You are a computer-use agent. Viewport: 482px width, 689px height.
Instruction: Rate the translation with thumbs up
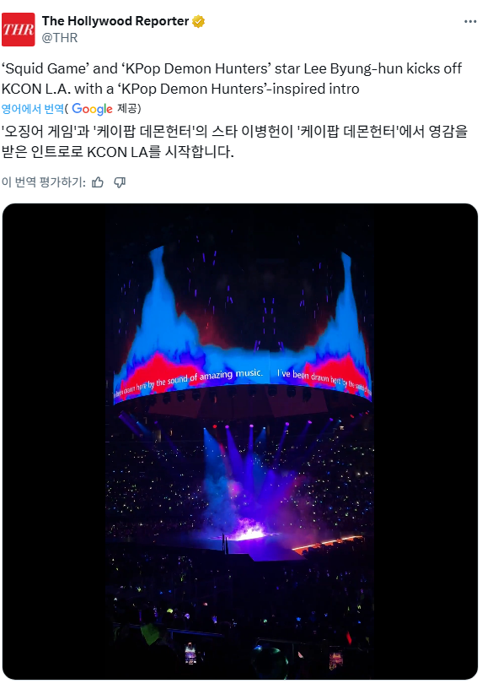tap(98, 182)
